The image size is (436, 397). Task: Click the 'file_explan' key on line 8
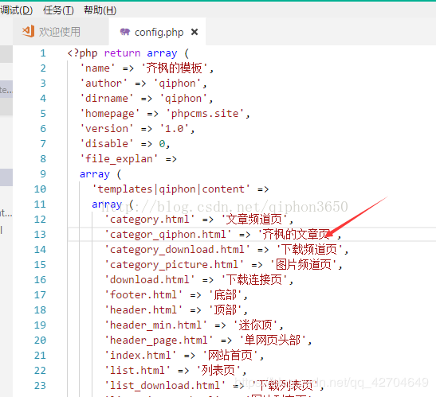point(119,159)
